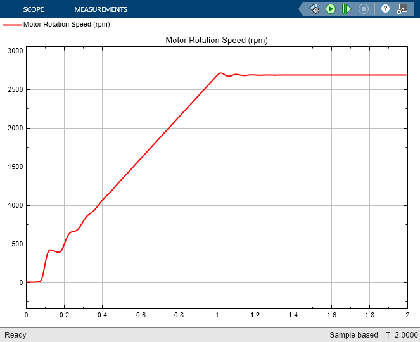Screen dimensions: 420x342
Task: Open the step back configuration icon
Action: pos(315,9)
